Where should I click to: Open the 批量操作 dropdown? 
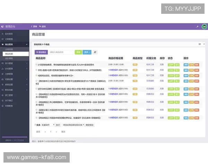pos(48,125)
